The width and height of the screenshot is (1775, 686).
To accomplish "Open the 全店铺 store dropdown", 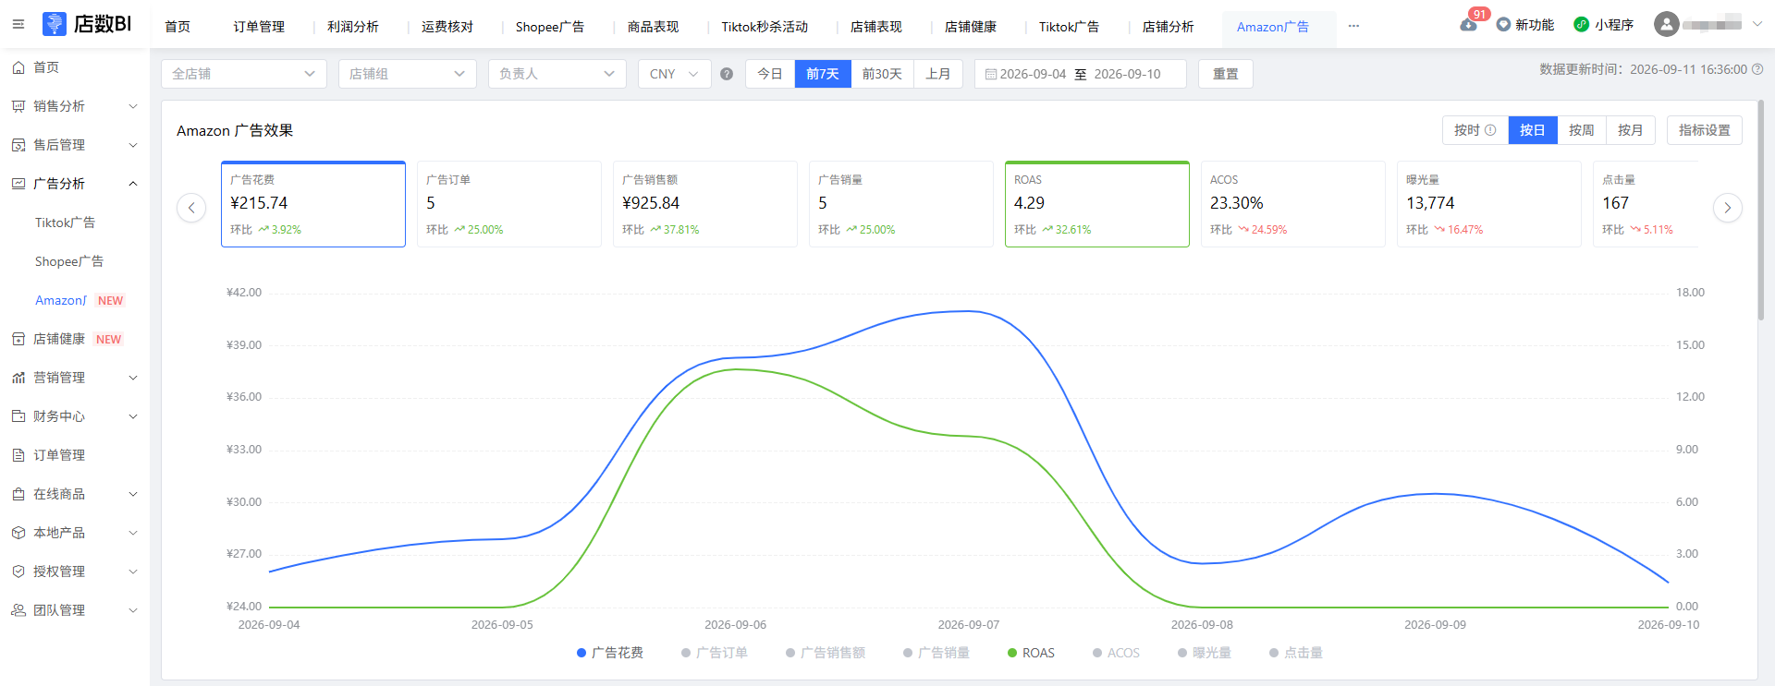I will tap(244, 74).
